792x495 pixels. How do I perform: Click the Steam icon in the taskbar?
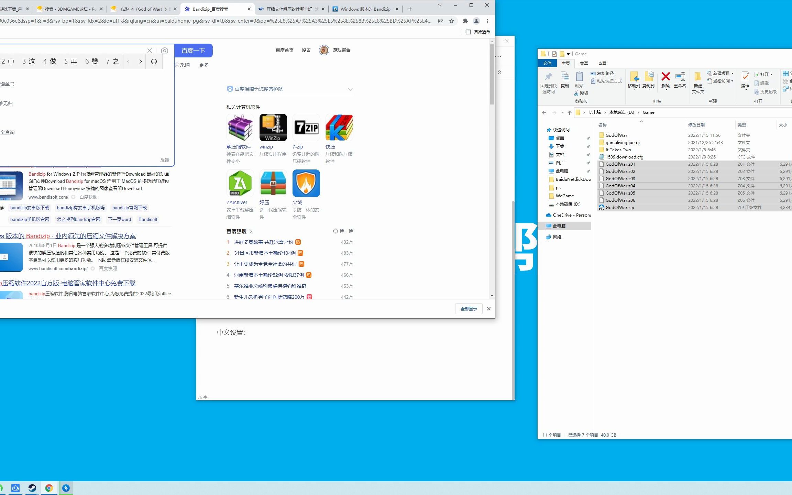point(32,488)
